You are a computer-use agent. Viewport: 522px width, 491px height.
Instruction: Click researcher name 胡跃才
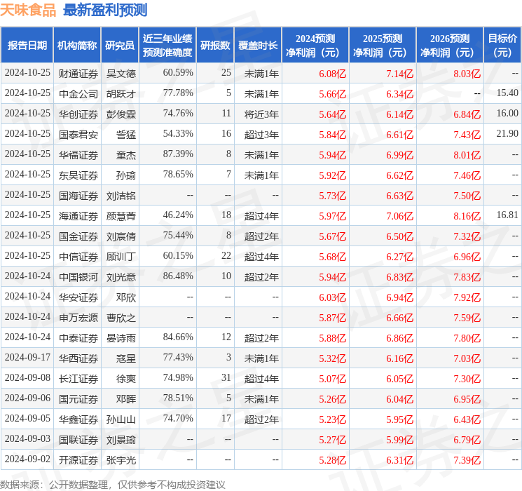[x=121, y=94]
